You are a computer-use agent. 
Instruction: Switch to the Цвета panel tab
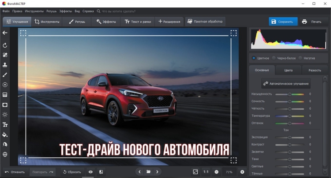pos(288,70)
